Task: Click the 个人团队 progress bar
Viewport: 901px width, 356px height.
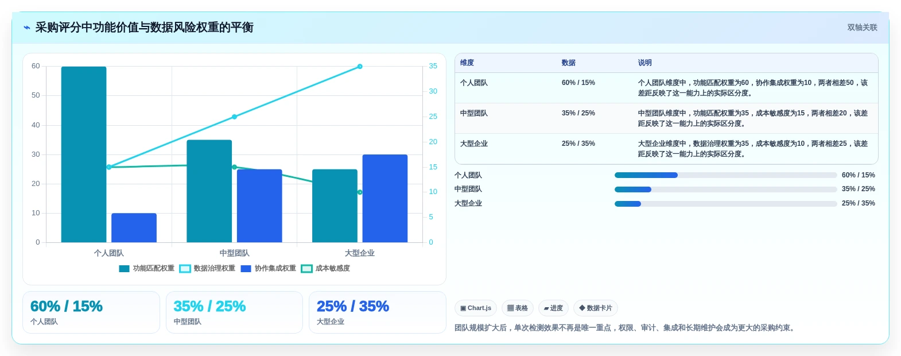Action: tap(725, 175)
